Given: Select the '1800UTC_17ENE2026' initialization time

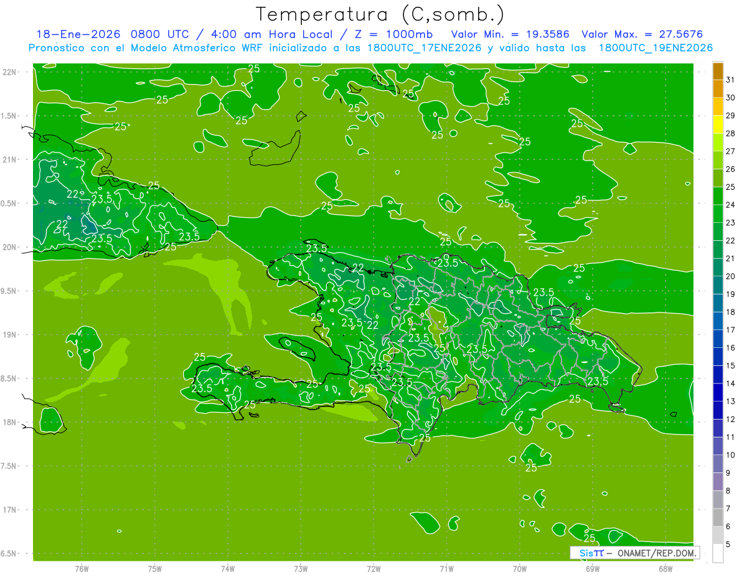Looking at the screenshot, I should click(423, 48).
